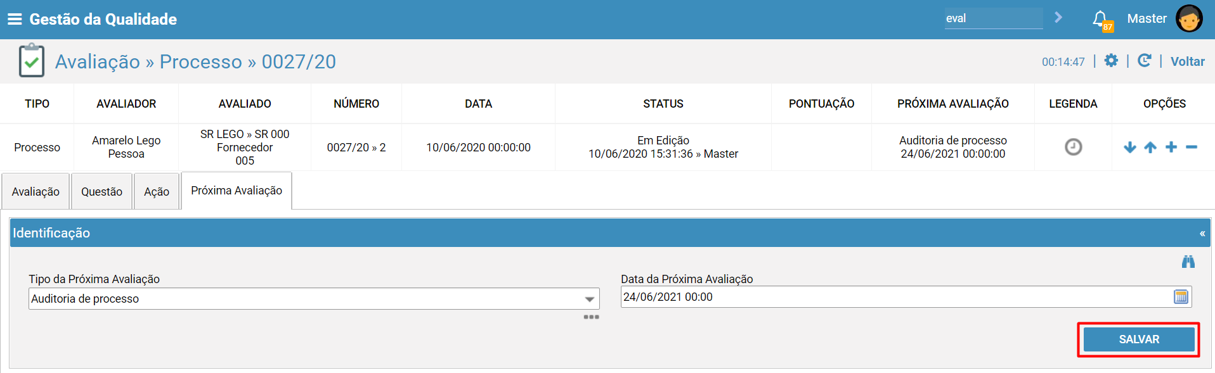
Task: Click Auditoria de processo 24/06/2021 cell
Action: pos(952,147)
